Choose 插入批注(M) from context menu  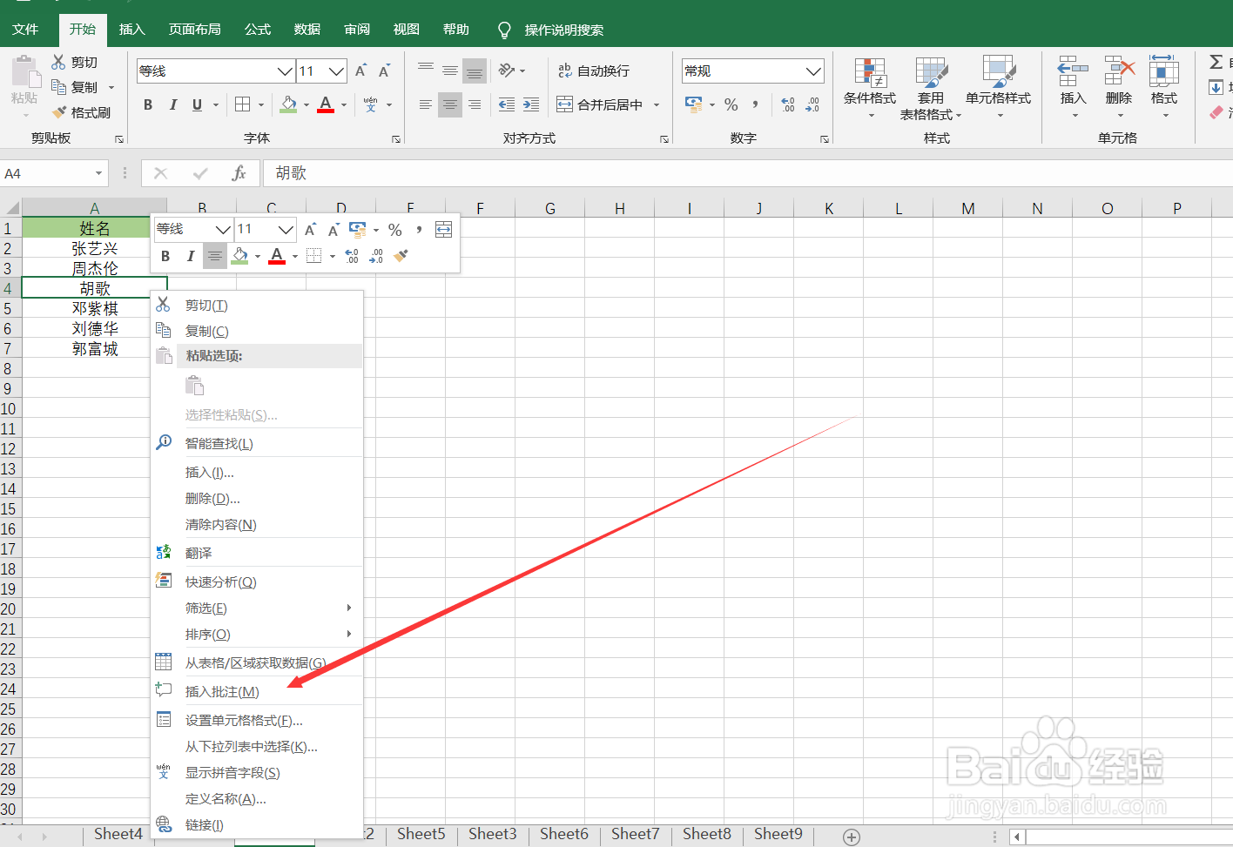pos(257,691)
